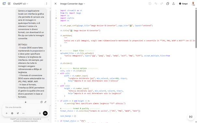Activate microphone dictation icon
The image size is (197, 123).
pyautogui.click(x=40, y=113)
